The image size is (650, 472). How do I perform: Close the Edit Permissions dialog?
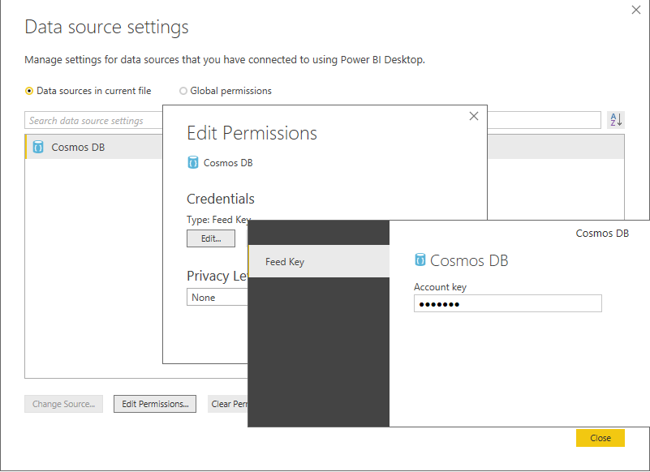click(474, 116)
